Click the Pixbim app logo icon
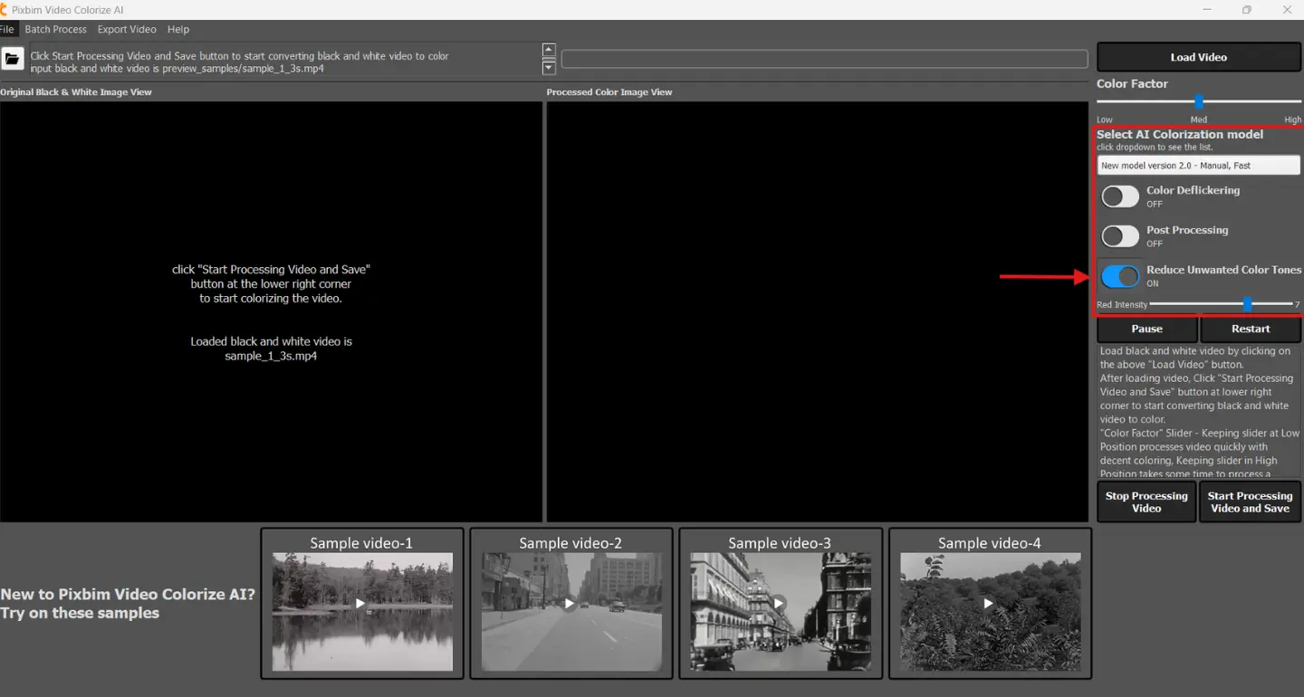Viewport: 1304px width, 697px height. point(4,10)
